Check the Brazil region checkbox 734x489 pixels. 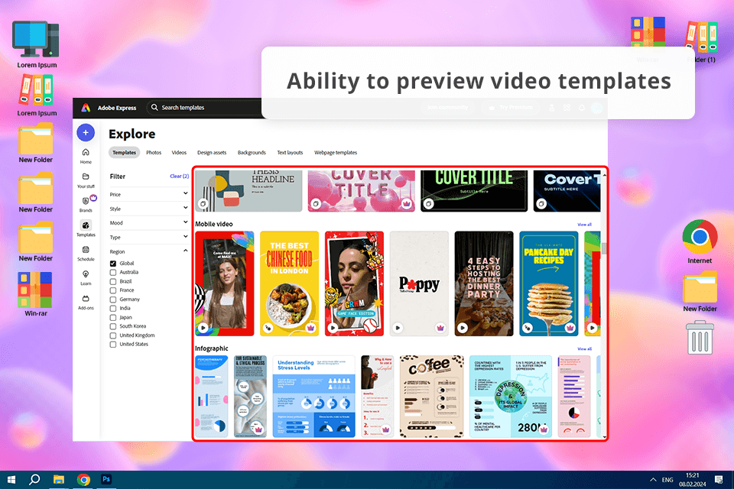[x=113, y=282]
